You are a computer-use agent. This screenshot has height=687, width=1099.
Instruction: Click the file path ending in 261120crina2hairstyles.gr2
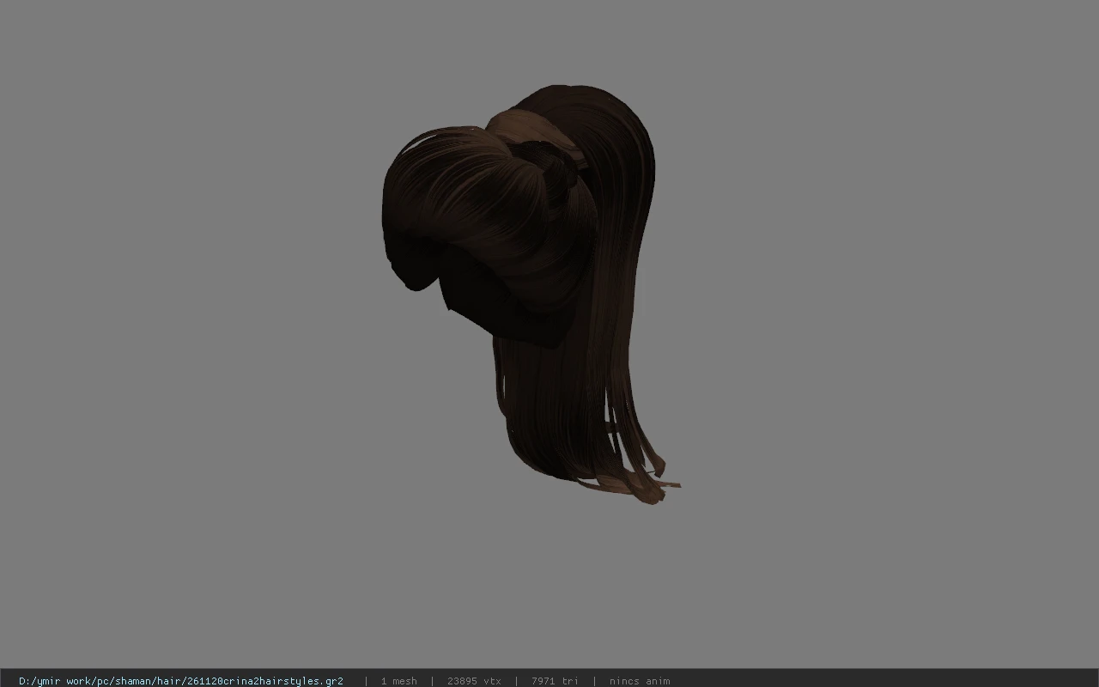tap(181, 681)
